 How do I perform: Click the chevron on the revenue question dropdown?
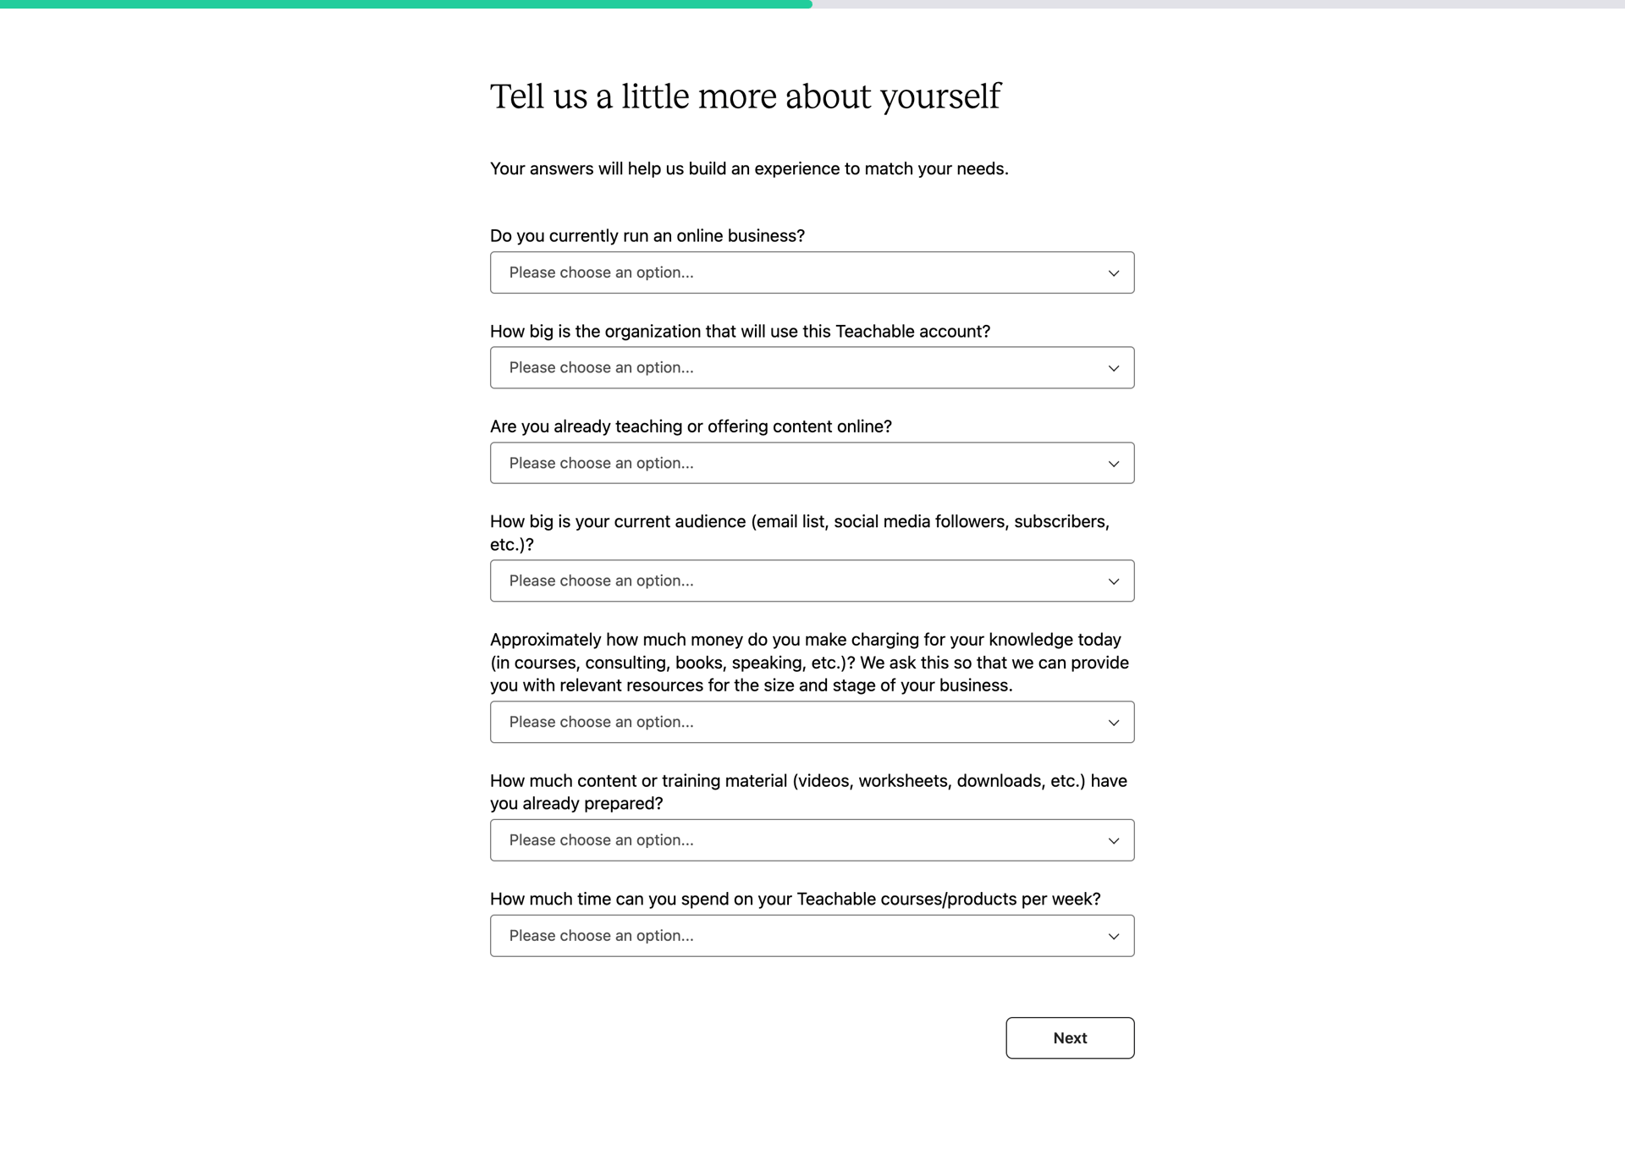point(1113,722)
